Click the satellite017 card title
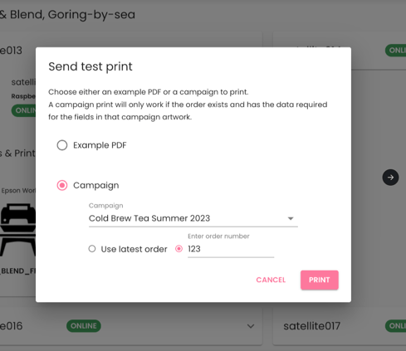 pos(311,326)
